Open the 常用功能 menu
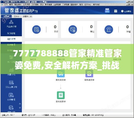Viewport: 134px width, 118px height. point(97,4)
